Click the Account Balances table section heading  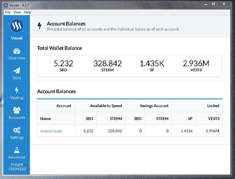[56, 91]
